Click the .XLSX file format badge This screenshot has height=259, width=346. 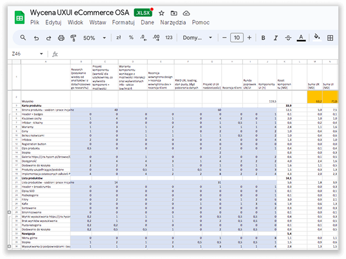coord(143,13)
